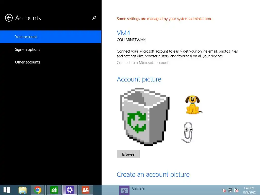Click the muted volume tray icon
260x195 pixels.
(x=224, y=190)
